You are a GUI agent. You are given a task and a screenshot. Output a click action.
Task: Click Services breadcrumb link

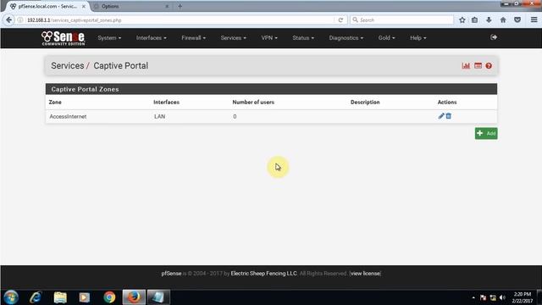click(68, 66)
